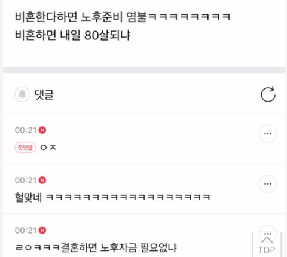287x257 pixels.
Task: Click the red N badge on the third comment
Action: tap(42, 231)
